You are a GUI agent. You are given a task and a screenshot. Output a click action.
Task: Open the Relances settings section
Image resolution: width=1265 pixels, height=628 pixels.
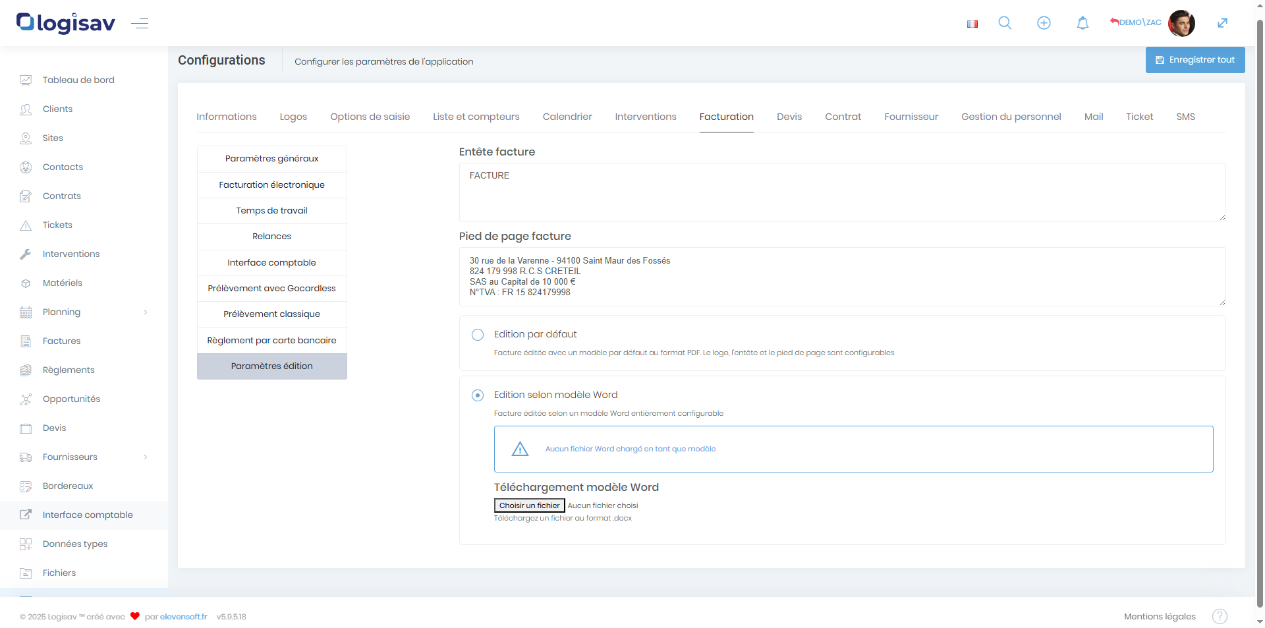point(271,237)
